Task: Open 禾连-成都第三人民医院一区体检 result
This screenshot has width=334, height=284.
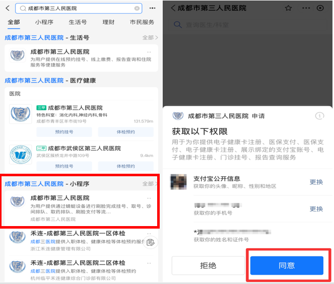Action: (81, 241)
